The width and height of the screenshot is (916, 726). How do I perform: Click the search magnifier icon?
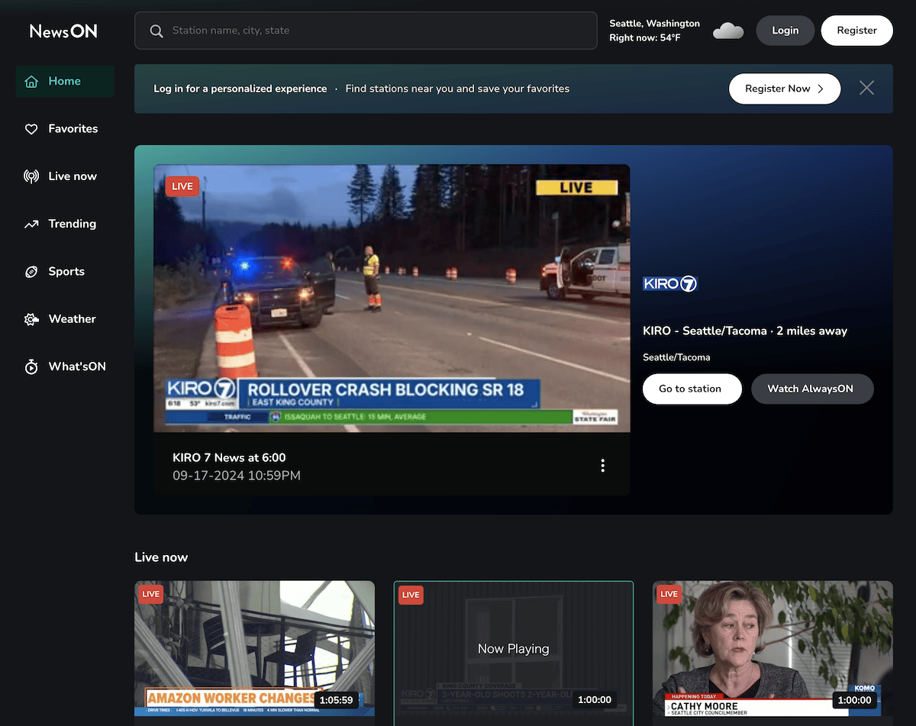click(156, 31)
